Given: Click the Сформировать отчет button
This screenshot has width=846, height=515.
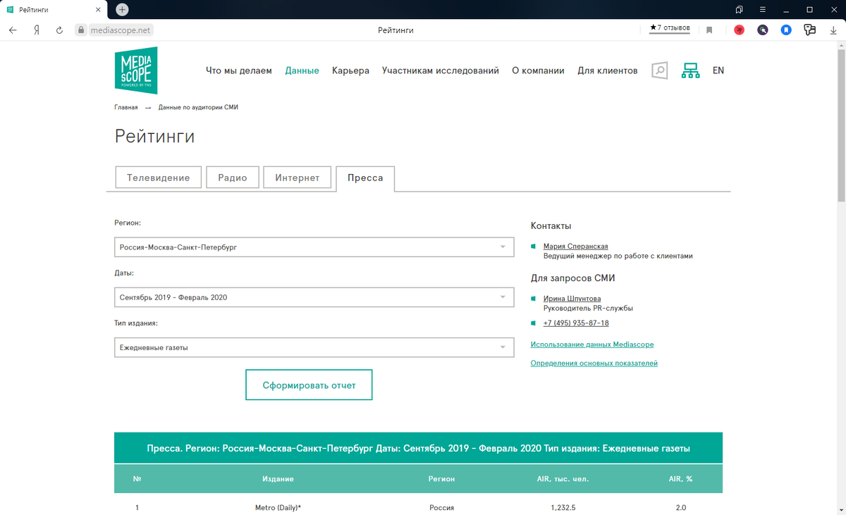Looking at the screenshot, I should 309,385.
